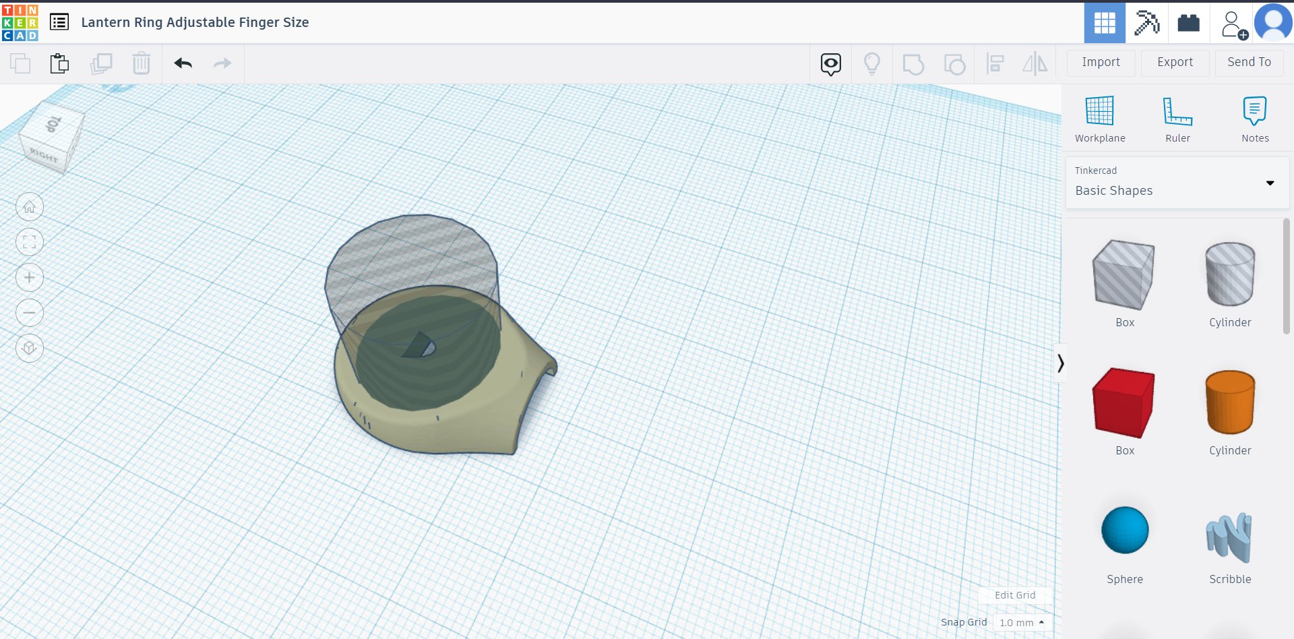Click the Send To button

coord(1248,62)
